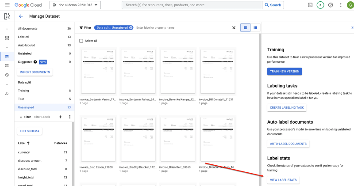Open invoice_Benjamin Farhat thumbnail

point(138,71)
